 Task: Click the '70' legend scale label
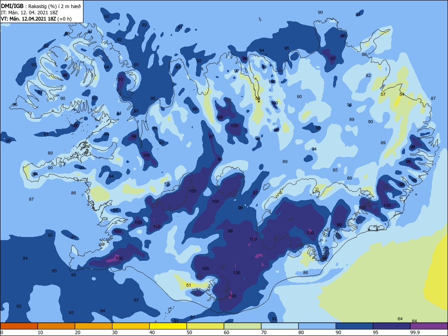click(264, 332)
